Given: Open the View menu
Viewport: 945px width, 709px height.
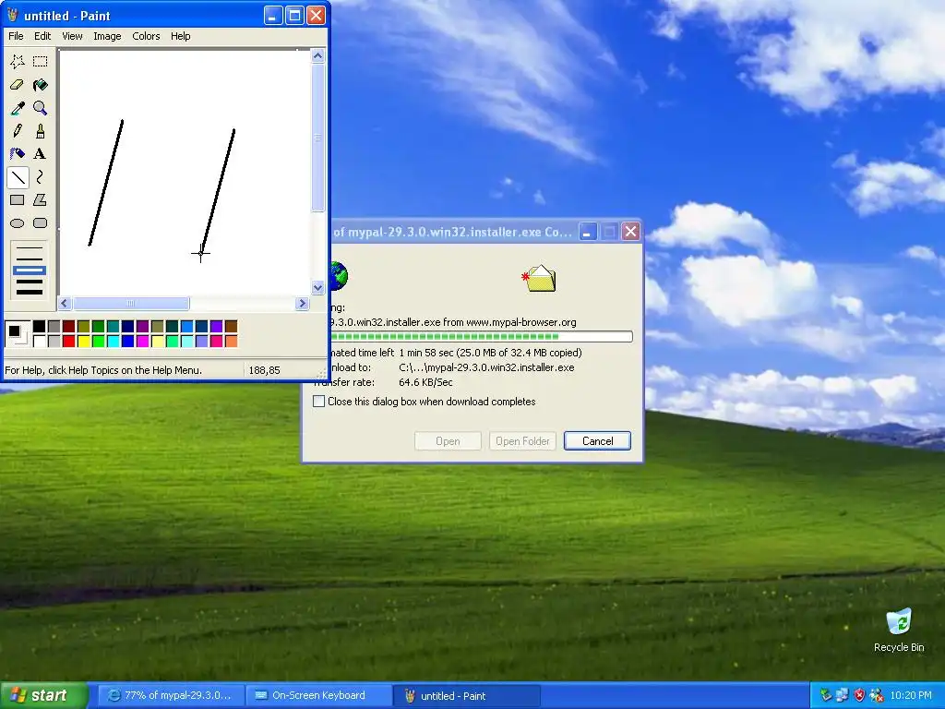Looking at the screenshot, I should (72, 36).
